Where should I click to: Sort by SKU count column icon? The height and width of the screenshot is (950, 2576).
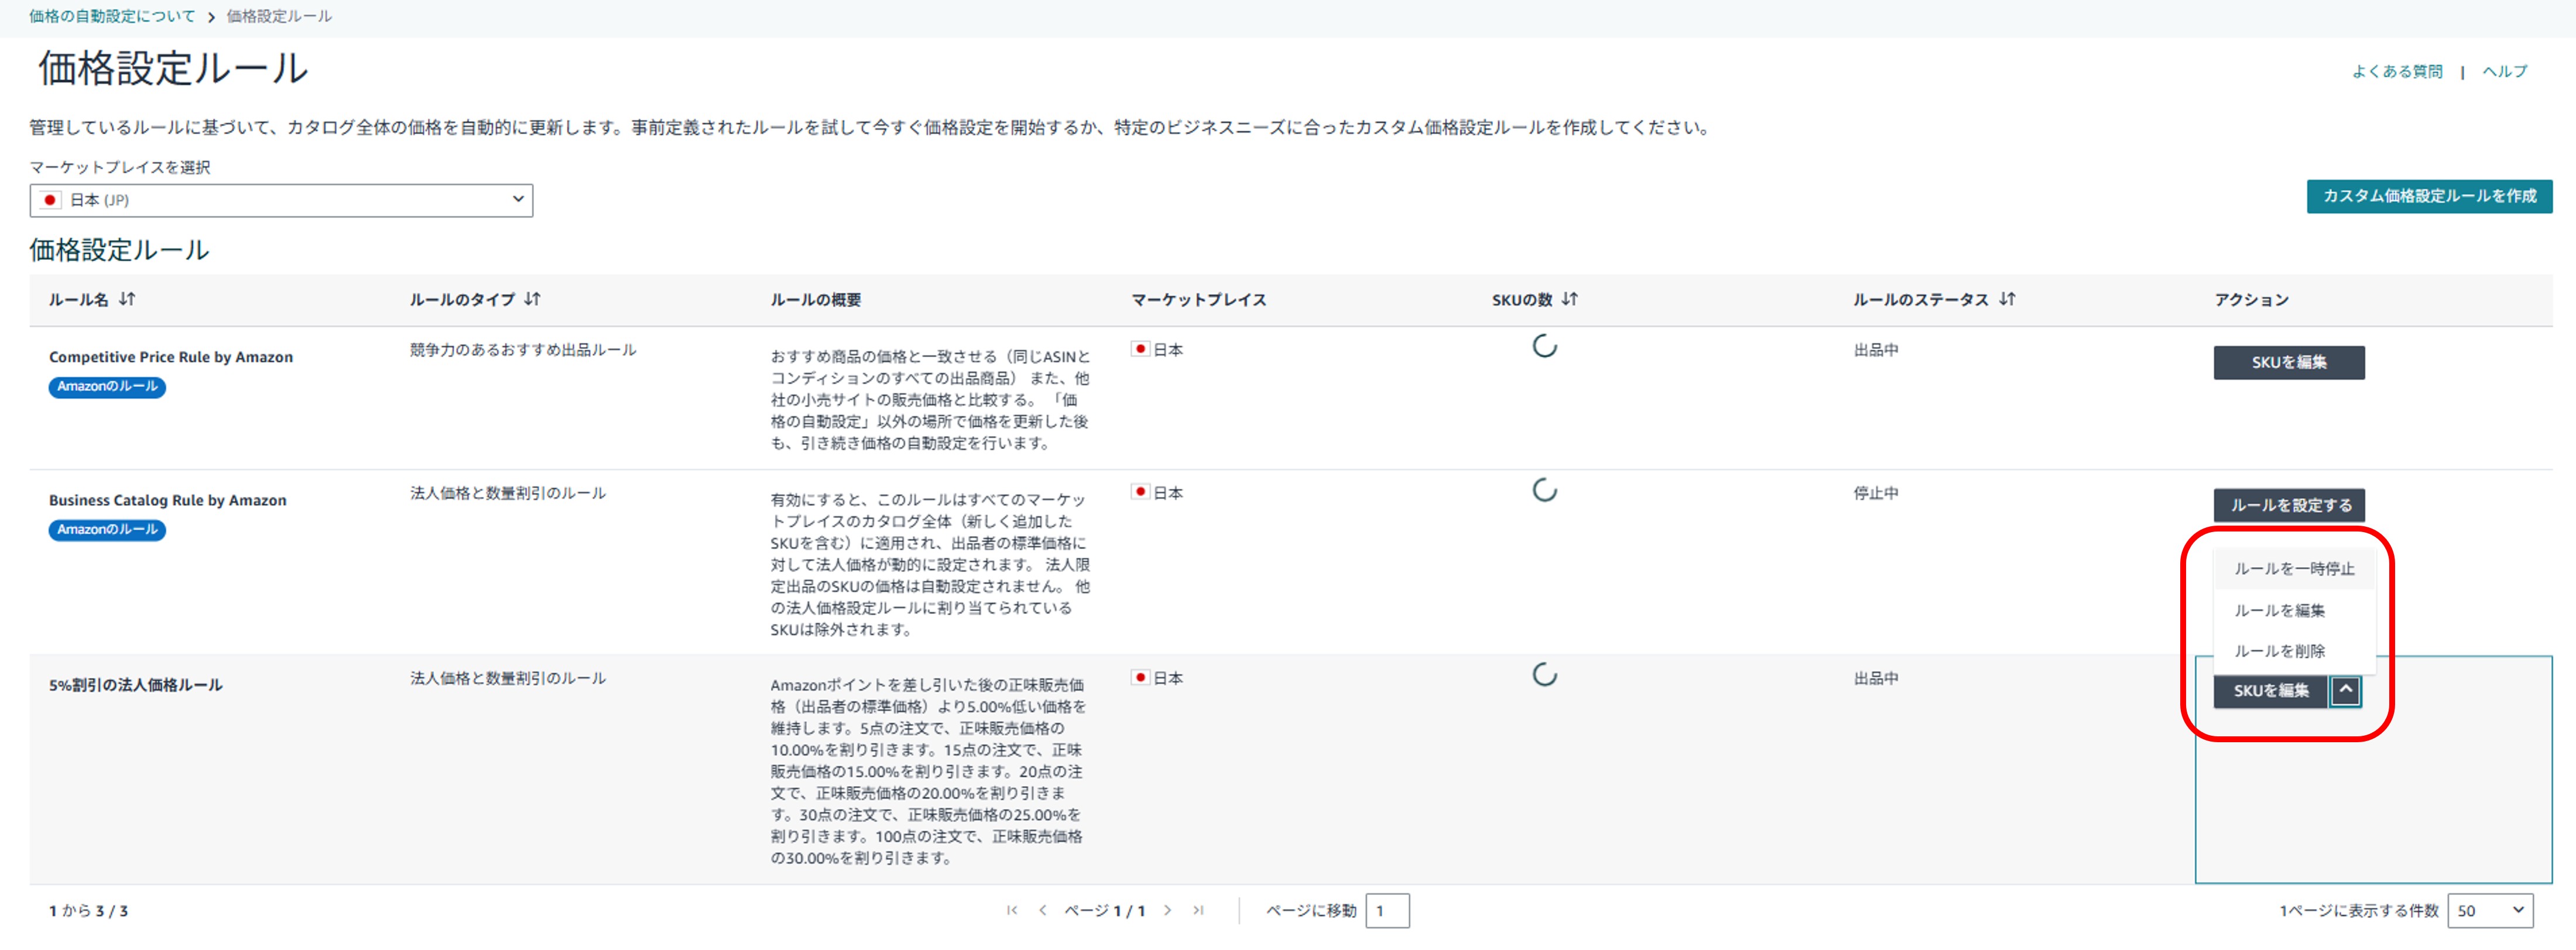tap(1569, 299)
